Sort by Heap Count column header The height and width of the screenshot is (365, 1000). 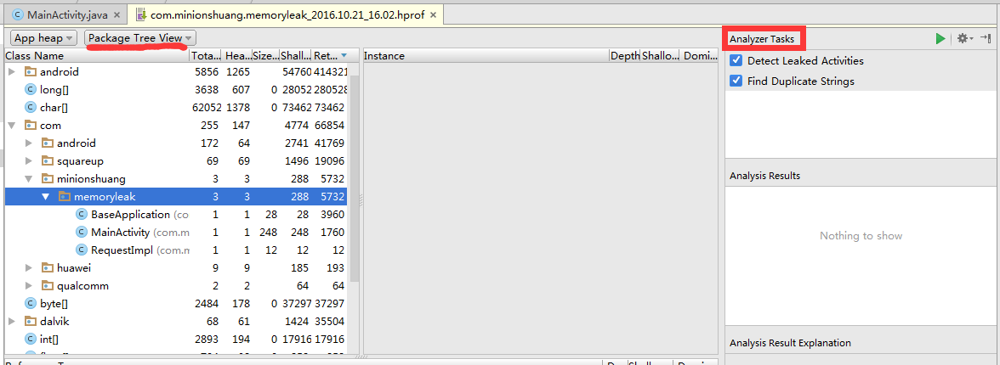tap(237, 55)
